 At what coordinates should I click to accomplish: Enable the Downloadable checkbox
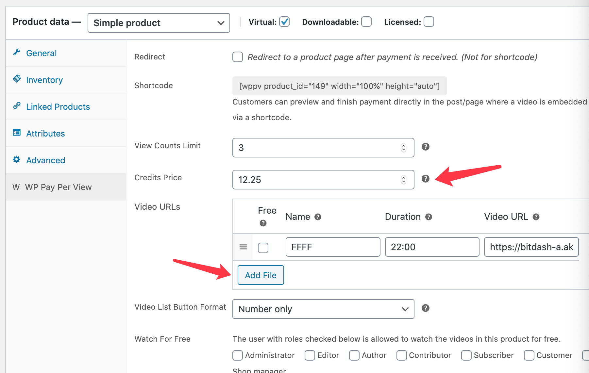click(x=366, y=22)
